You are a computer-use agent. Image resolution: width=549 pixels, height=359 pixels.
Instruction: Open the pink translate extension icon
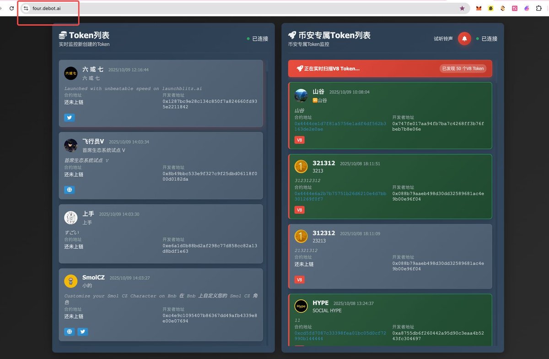(x=514, y=8)
